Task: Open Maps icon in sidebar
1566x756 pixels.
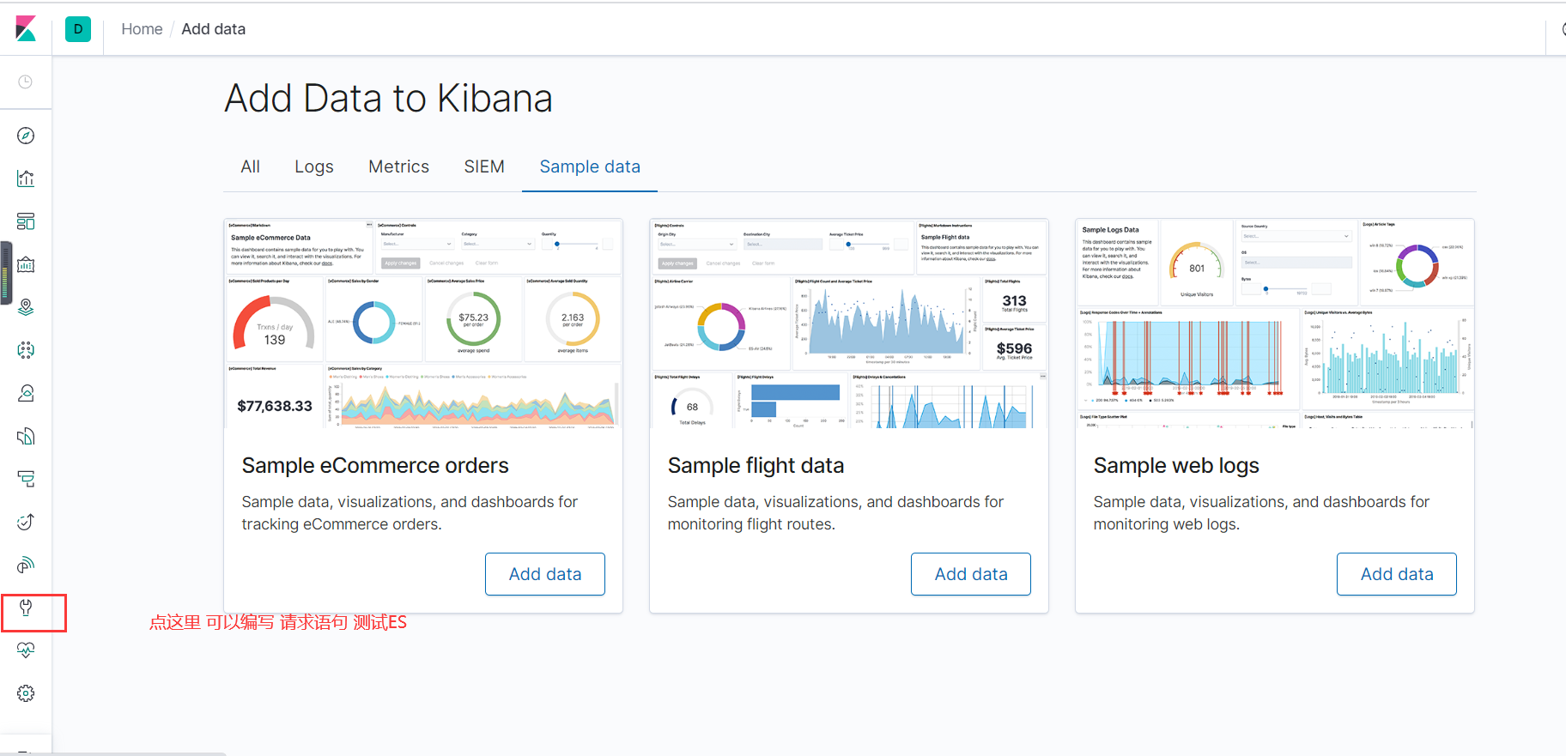Action: click(26, 307)
